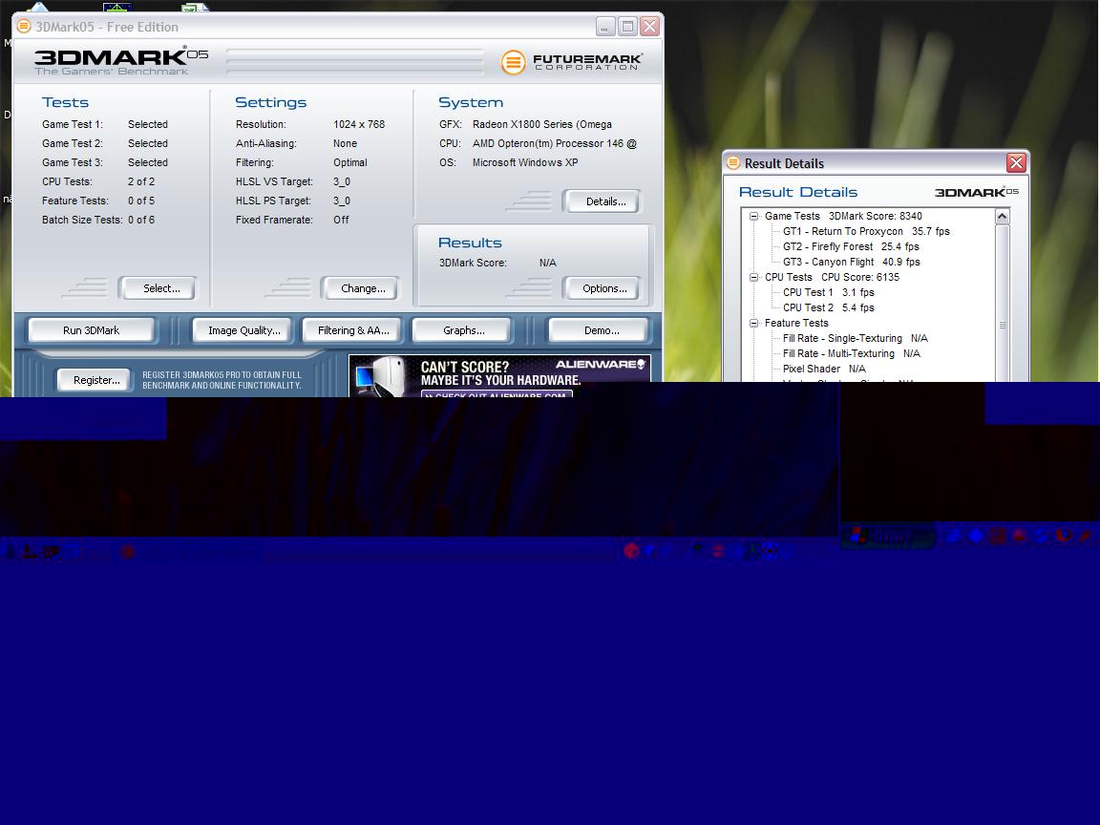Screen dimensions: 1100x825
Task: Close the Result Details window
Action: 1016,162
